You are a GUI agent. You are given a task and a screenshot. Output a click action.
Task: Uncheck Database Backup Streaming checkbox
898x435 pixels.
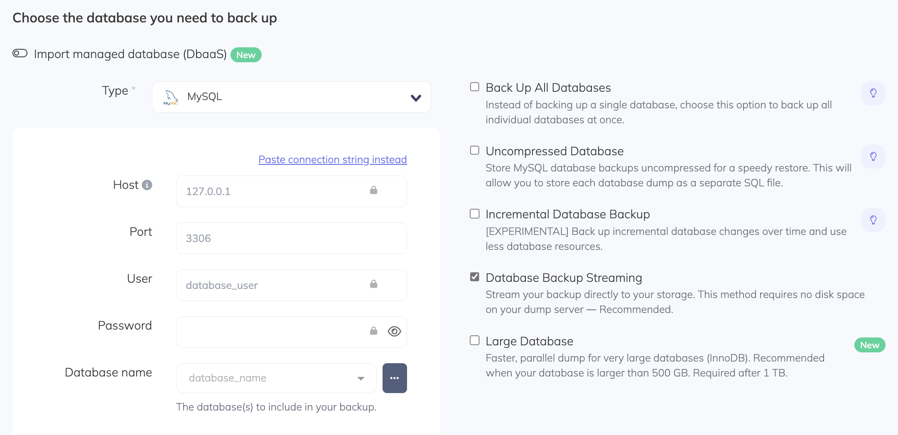(x=474, y=277)
